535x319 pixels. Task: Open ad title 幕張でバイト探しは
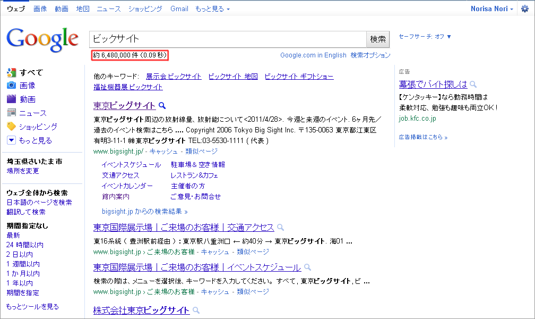click(x=433, y=84)
